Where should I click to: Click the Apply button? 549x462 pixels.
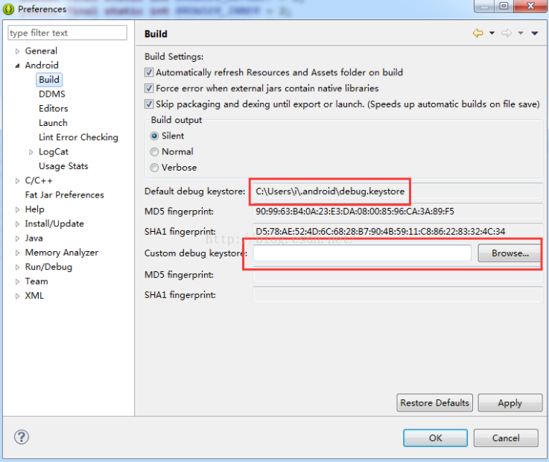tap(510, 402)
